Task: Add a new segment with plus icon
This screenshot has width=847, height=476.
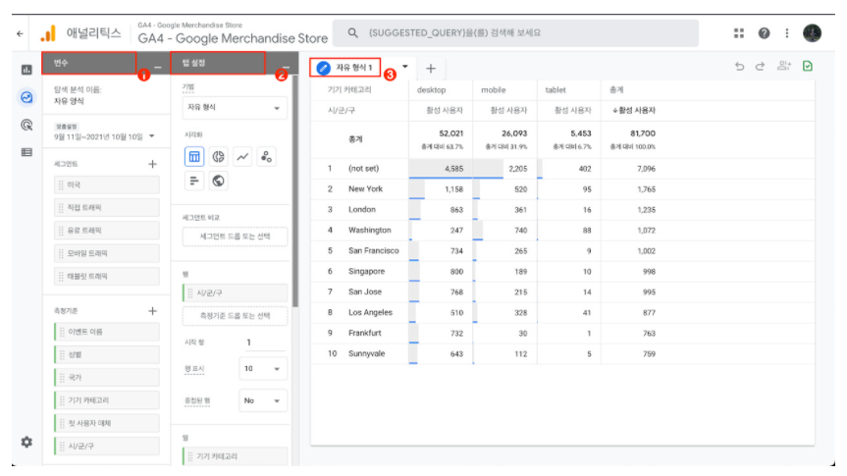Action: pos(152,164)
